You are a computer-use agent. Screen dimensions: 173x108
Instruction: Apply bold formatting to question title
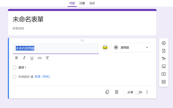[17, 58]
